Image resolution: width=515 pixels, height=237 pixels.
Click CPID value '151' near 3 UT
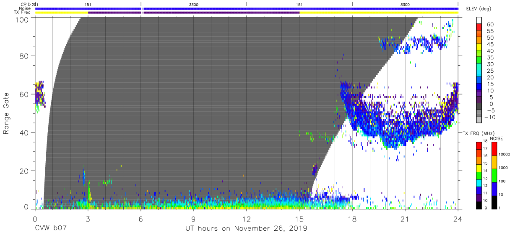tap(88, 4)
